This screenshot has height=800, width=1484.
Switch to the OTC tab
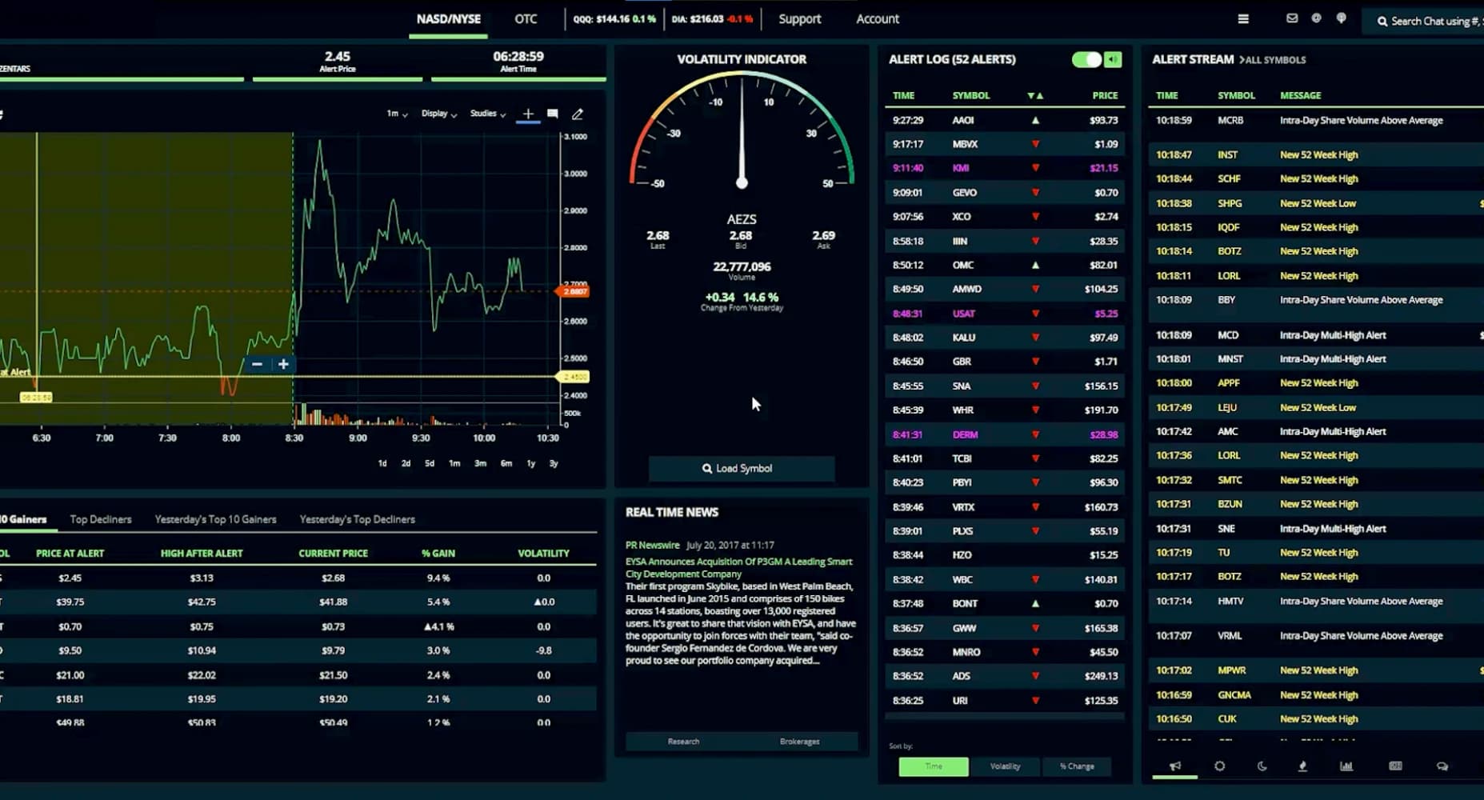526,19
